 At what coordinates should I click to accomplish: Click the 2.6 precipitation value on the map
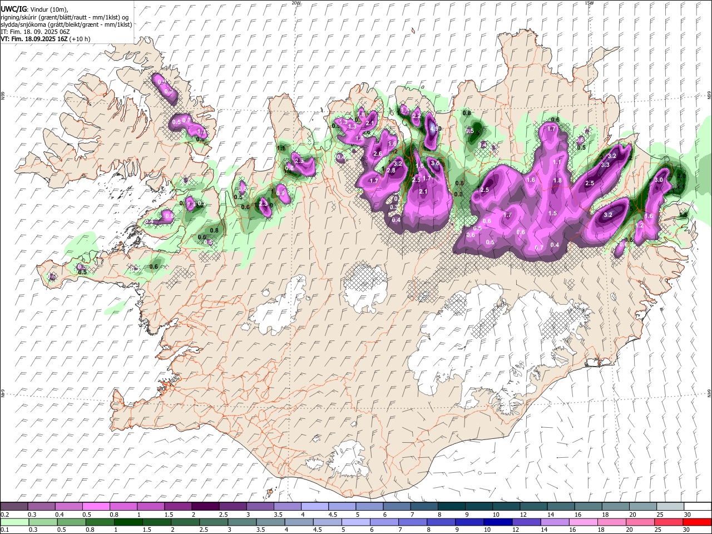pyautogui.click(x=378, y=154)
